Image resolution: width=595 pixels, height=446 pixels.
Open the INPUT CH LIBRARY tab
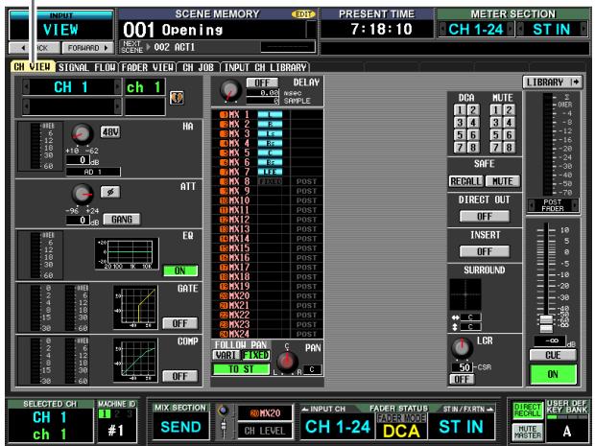coord(265,67)
